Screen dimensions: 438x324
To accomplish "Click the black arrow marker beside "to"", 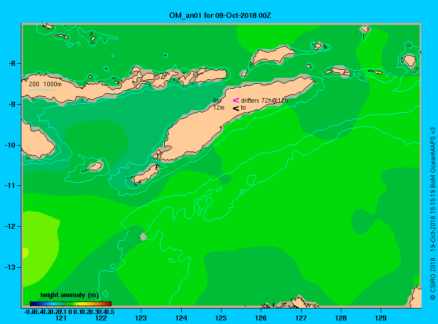I will (x=236, y=108).
